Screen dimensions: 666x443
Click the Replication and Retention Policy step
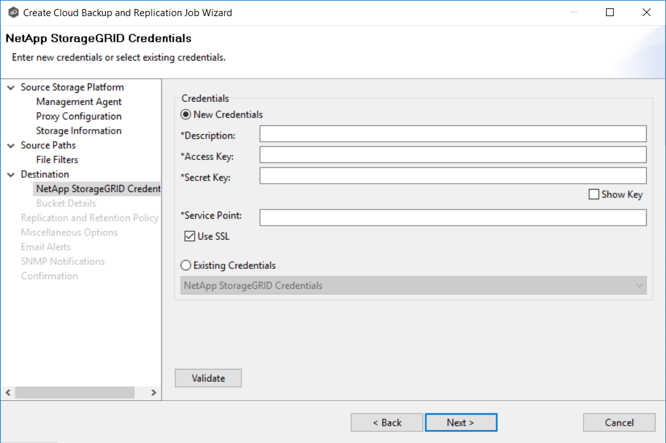90,218
